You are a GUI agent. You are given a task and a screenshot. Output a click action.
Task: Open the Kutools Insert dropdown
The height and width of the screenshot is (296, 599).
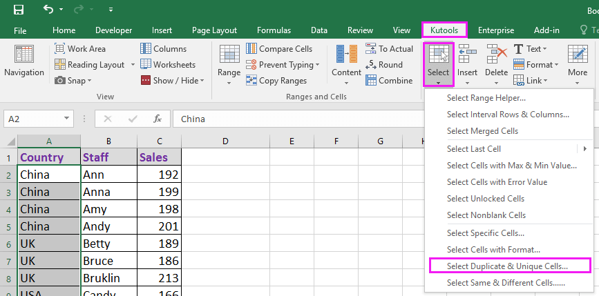467,65
